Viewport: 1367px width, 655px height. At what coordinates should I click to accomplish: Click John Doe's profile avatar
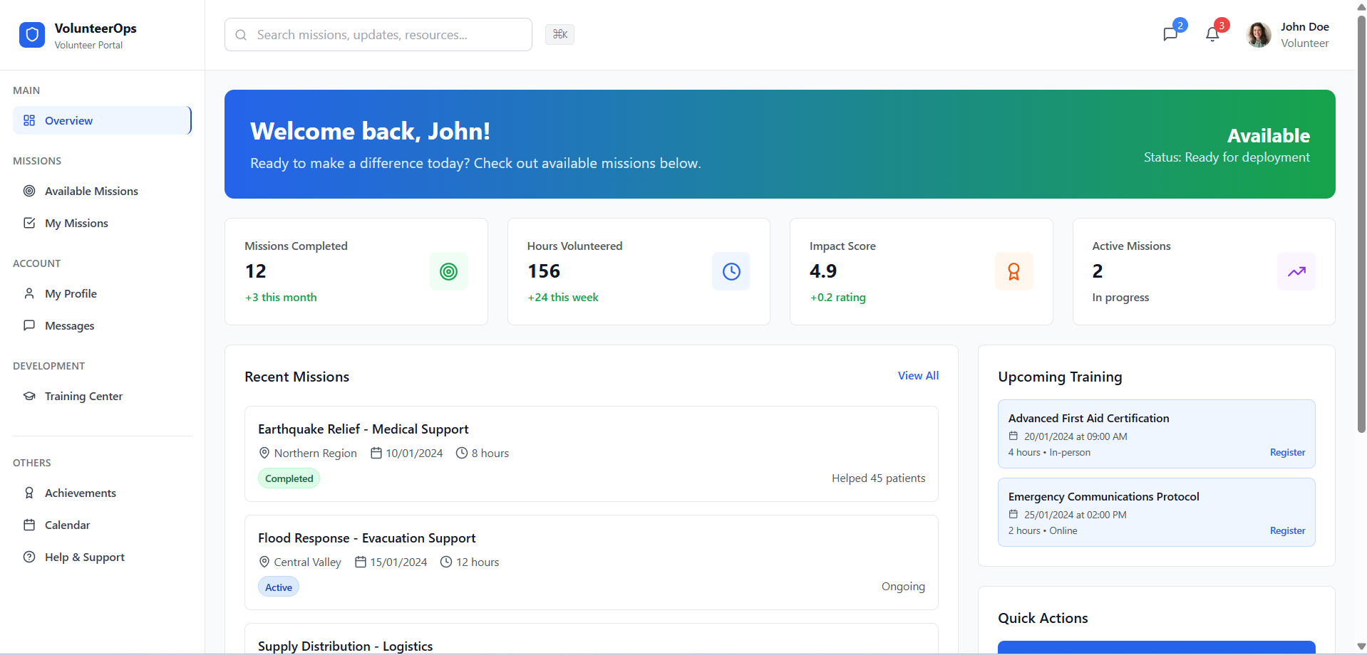point(1259,35)
